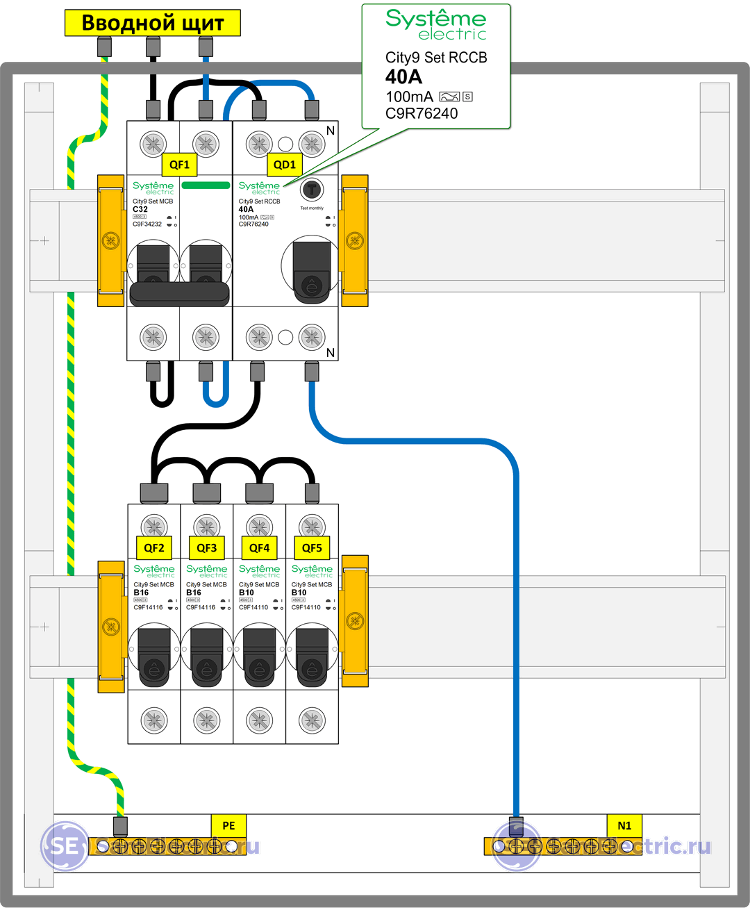Viewport: 750px width, 908px height.
Task: Switch the QF3 breaker lever
Action: coord(207,657)
